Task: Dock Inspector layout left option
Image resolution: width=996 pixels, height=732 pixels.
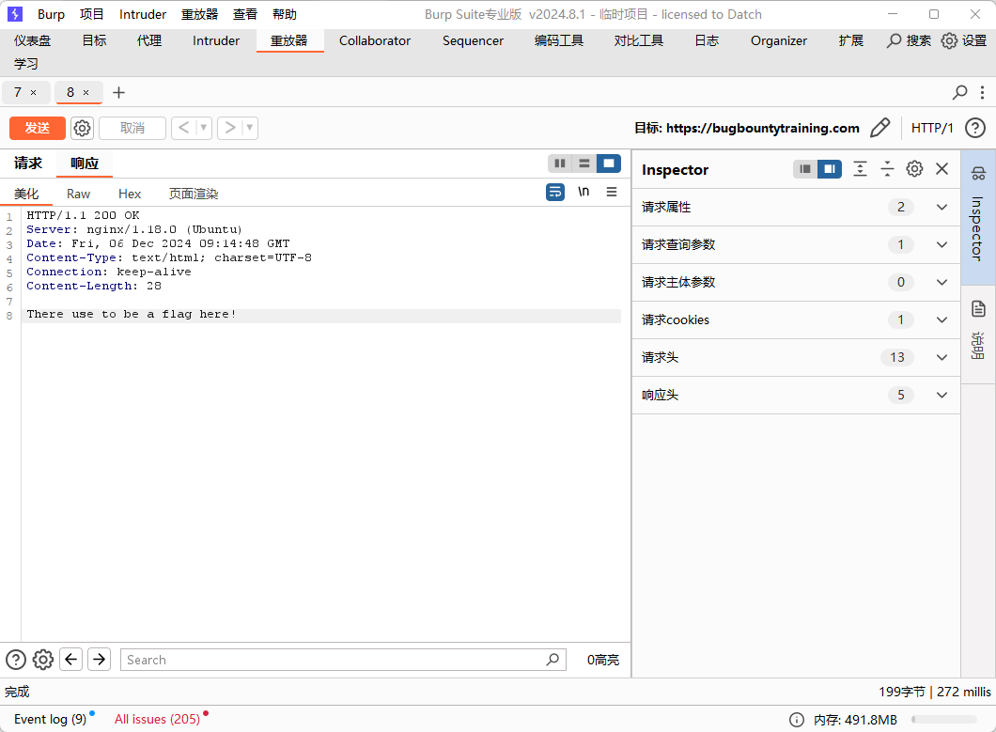Action: (805, 169)
